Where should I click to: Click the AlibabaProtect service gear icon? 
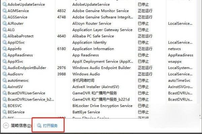pos(4,36)
